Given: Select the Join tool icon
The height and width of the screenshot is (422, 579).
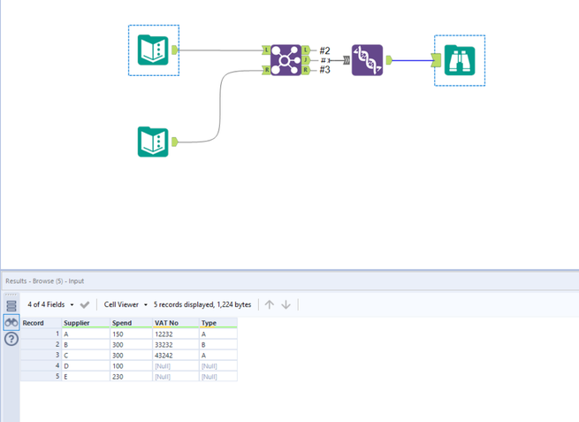Looking at the screenshot, I should [x=286, y=60].
